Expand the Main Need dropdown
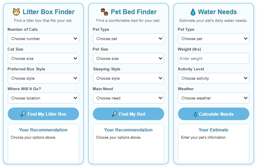The width and height of the screenshot is (257, 167). [128, 98]
